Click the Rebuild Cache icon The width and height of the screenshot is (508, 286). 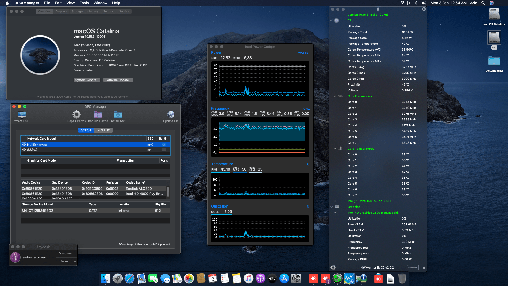click(98, 115)
